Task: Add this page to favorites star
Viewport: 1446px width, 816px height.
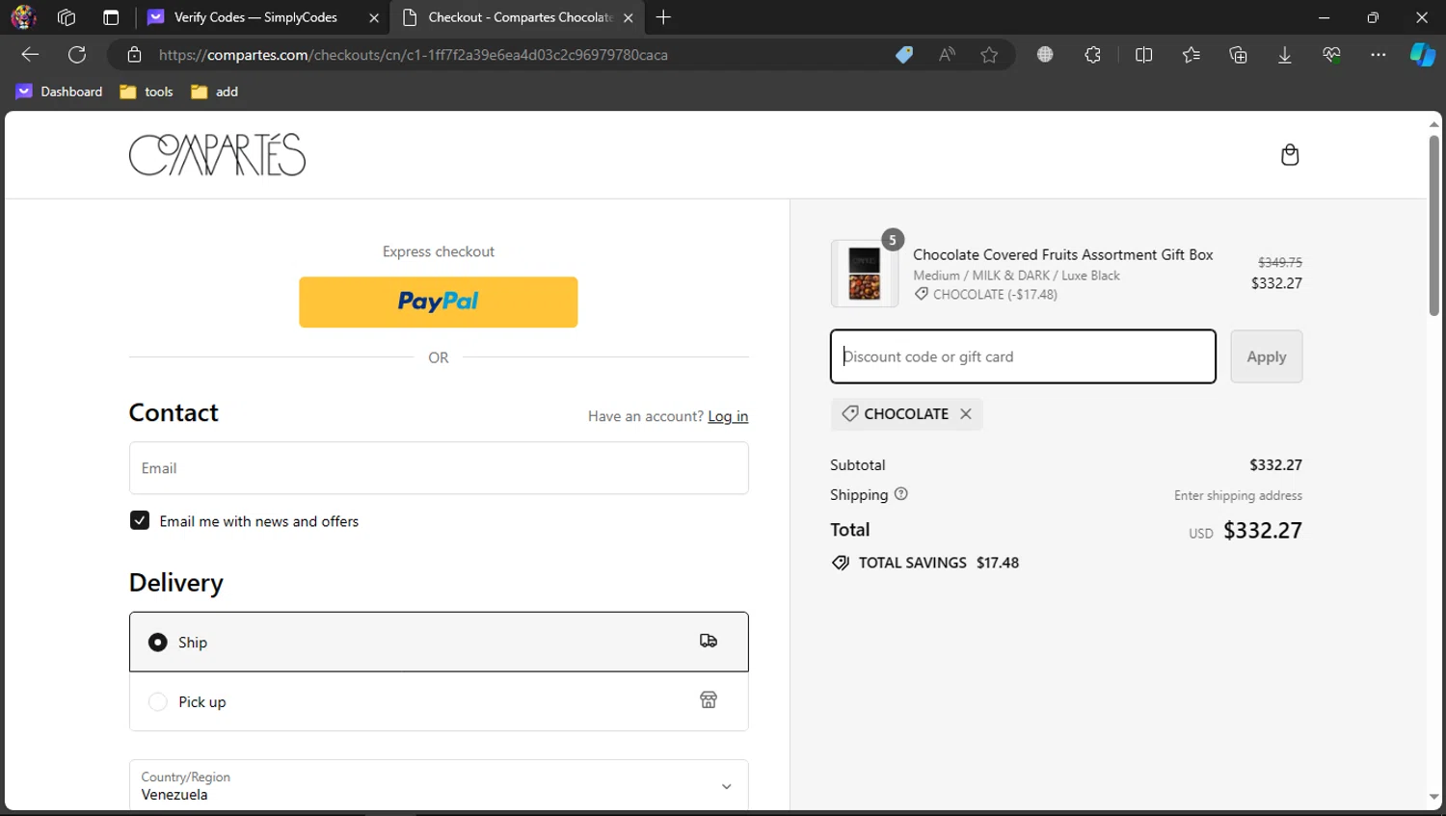Action: tap(989, 55)
